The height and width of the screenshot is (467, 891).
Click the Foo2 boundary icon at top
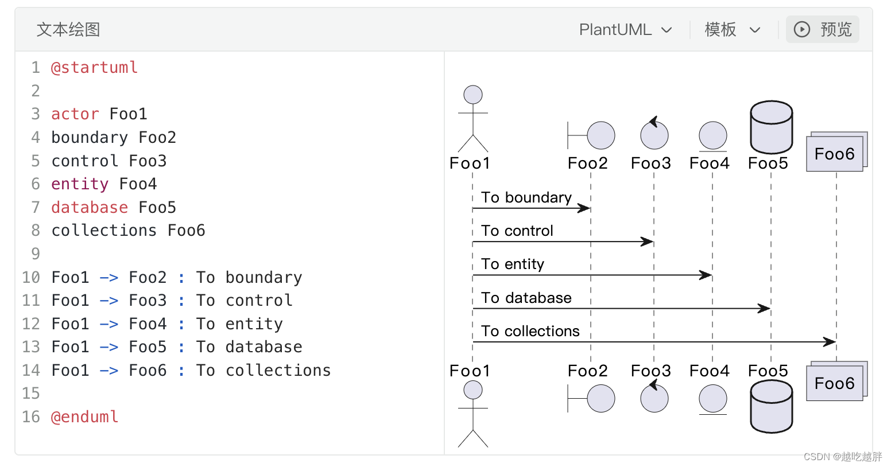click(591, 136)
